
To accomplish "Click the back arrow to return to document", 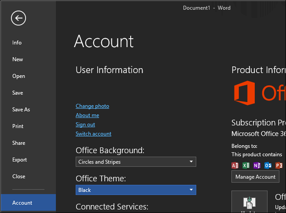I will pos(19,18).
